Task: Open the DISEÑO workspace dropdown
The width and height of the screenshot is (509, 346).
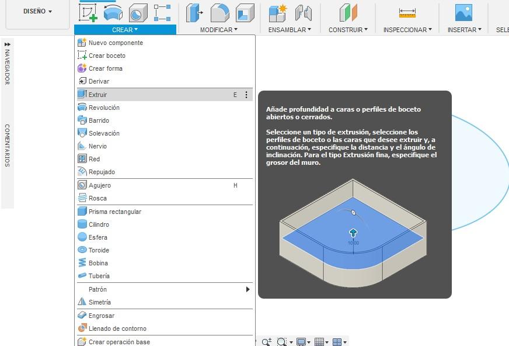Action: [37, 11]
